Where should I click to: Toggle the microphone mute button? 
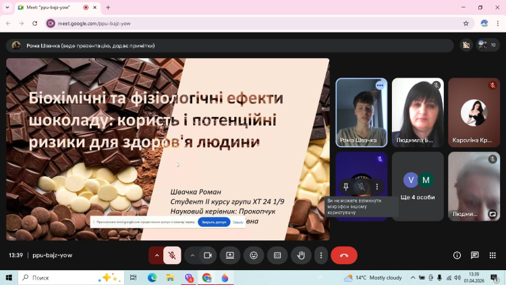click(172, 255)
